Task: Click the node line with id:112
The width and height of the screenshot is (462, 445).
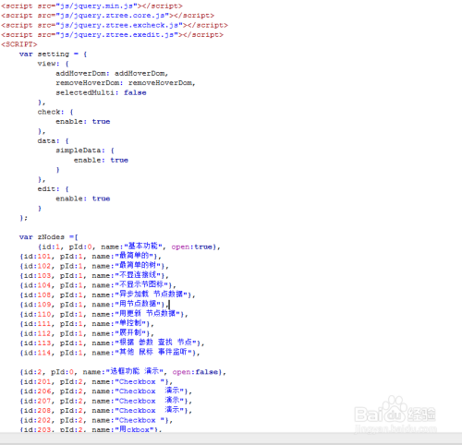Action: coord(87,333)
